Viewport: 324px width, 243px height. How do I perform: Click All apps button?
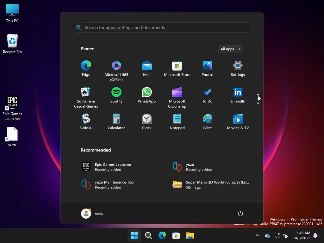click(230, 49)
